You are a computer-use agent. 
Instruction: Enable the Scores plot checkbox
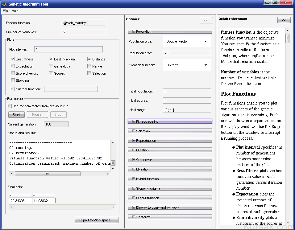51,73
